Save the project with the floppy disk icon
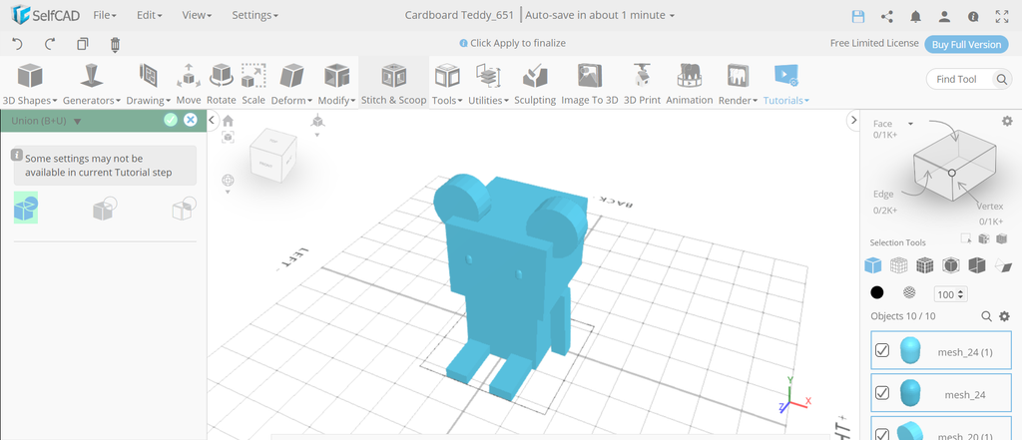The width and height of the screenshot is (1022, 440). click(x=858, y=17)
